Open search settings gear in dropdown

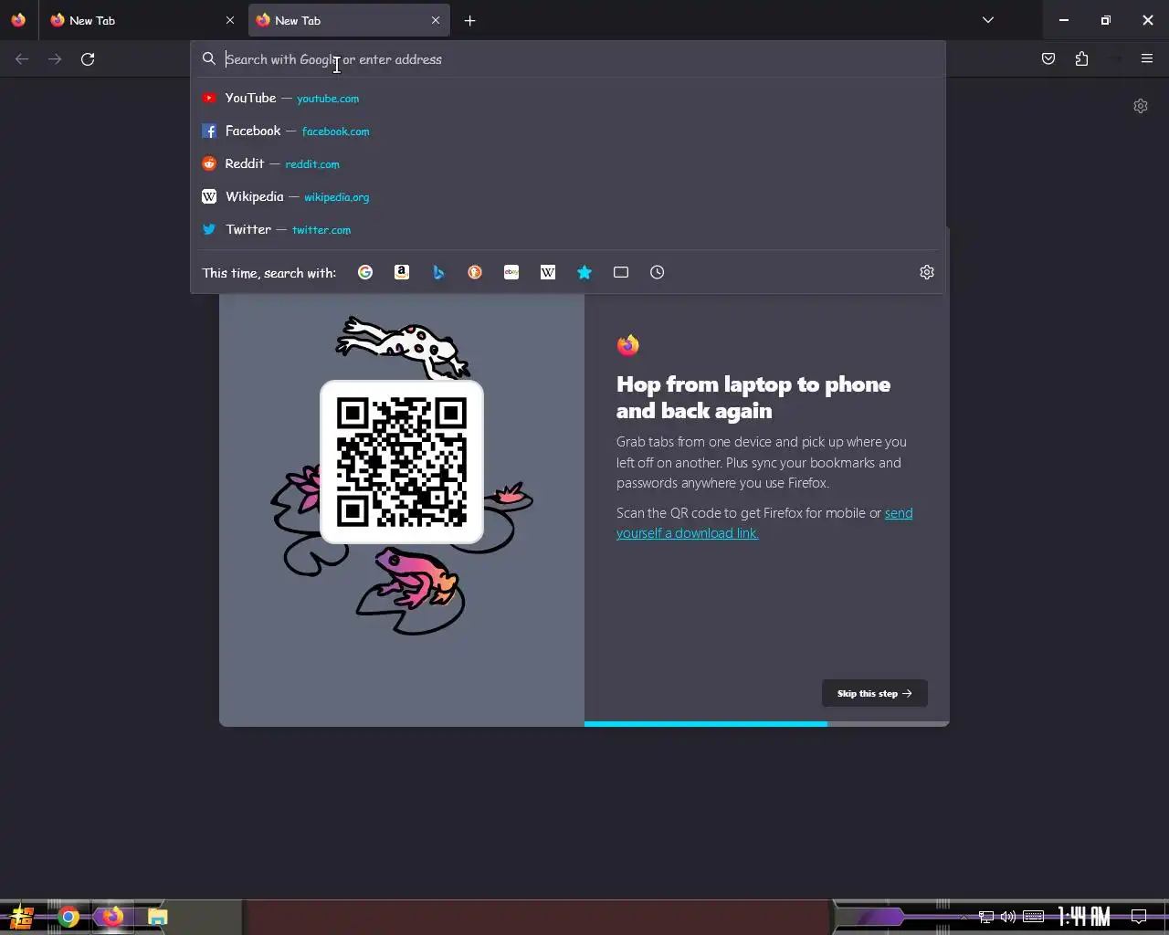(x=927, y=272)
